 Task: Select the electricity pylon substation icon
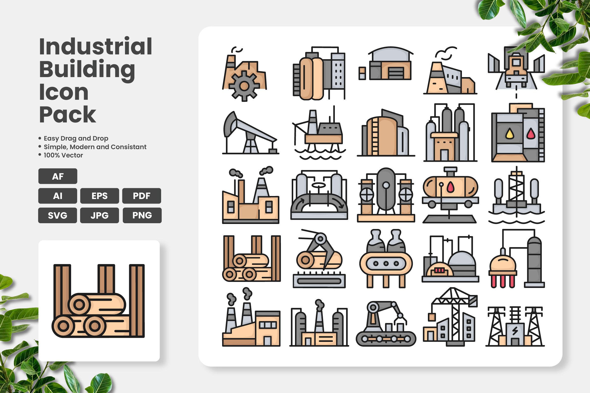pyautogui.click(x=515, y=326)
